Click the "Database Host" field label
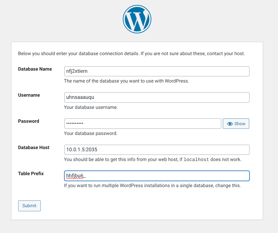 pyautogui.click(x=34, y=147)
